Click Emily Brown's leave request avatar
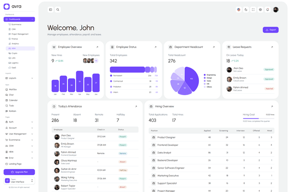This screenshot has height=192, width=289. click(x=229, y=79)
